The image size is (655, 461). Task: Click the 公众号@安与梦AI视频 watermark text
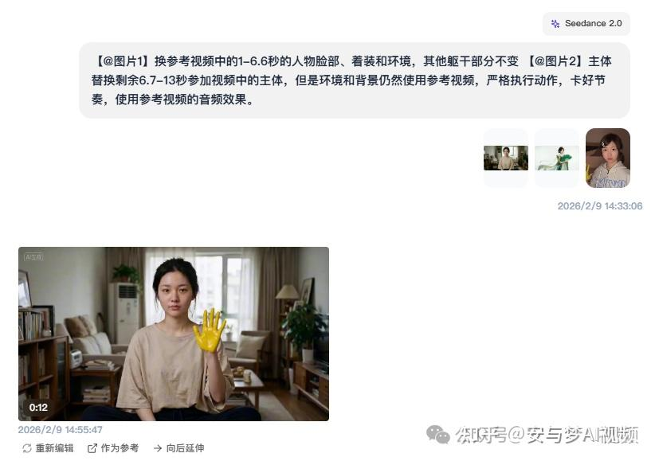pyautogui.click(x=547, y=435)
